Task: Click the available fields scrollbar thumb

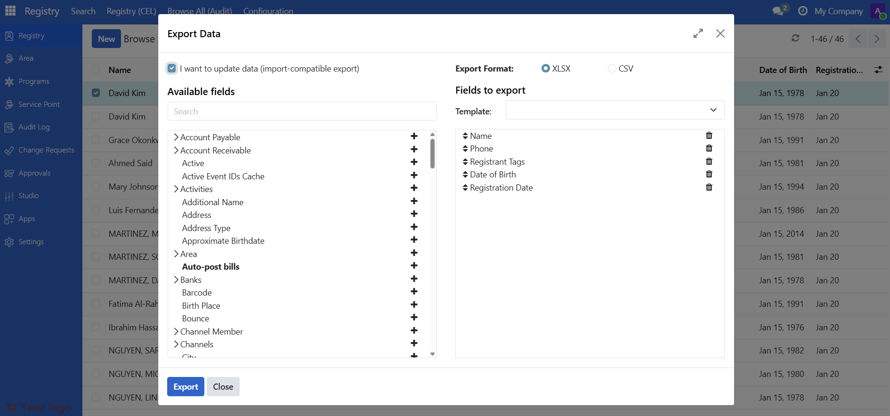Action: click(432, 153)
